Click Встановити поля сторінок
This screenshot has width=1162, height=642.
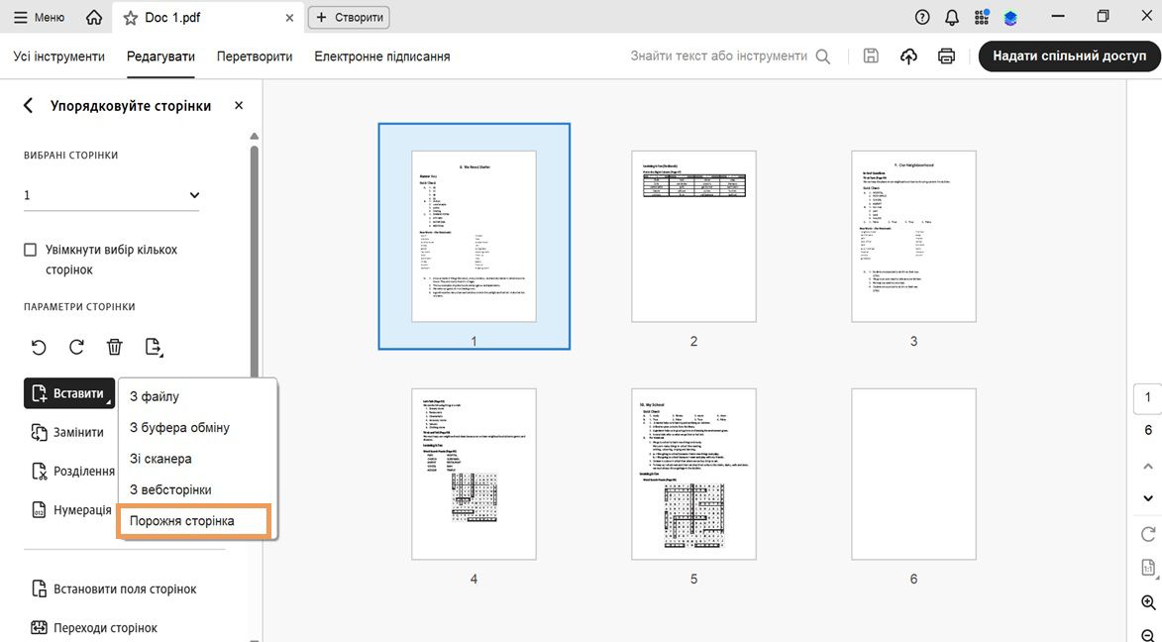click(114, 589)
